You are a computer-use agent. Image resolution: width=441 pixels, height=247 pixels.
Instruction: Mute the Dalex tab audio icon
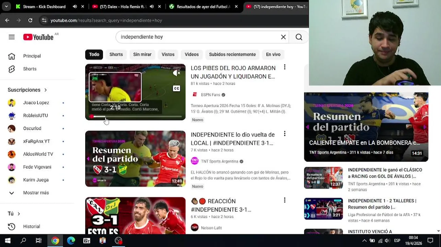tap(152, 7)
